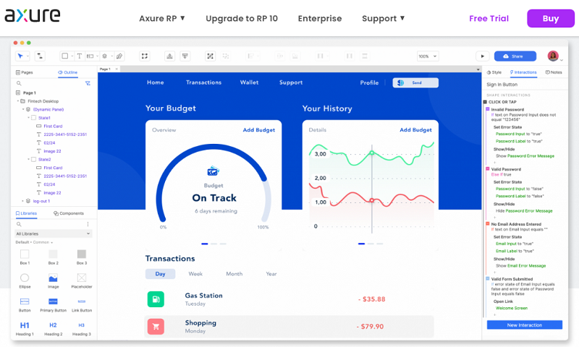Open the Interactions tab
This screenshot has height=347, width=579.
523,72
